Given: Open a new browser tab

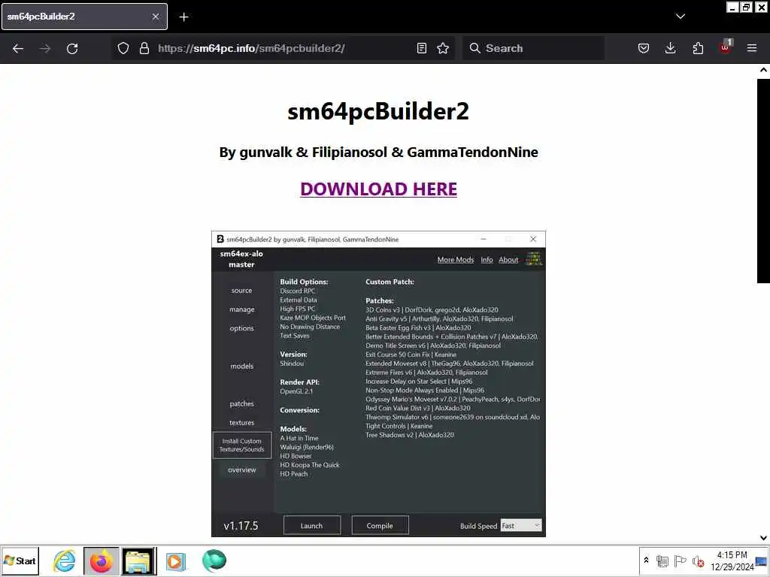Looking at the screenshot, I should (x=183, y=17).
